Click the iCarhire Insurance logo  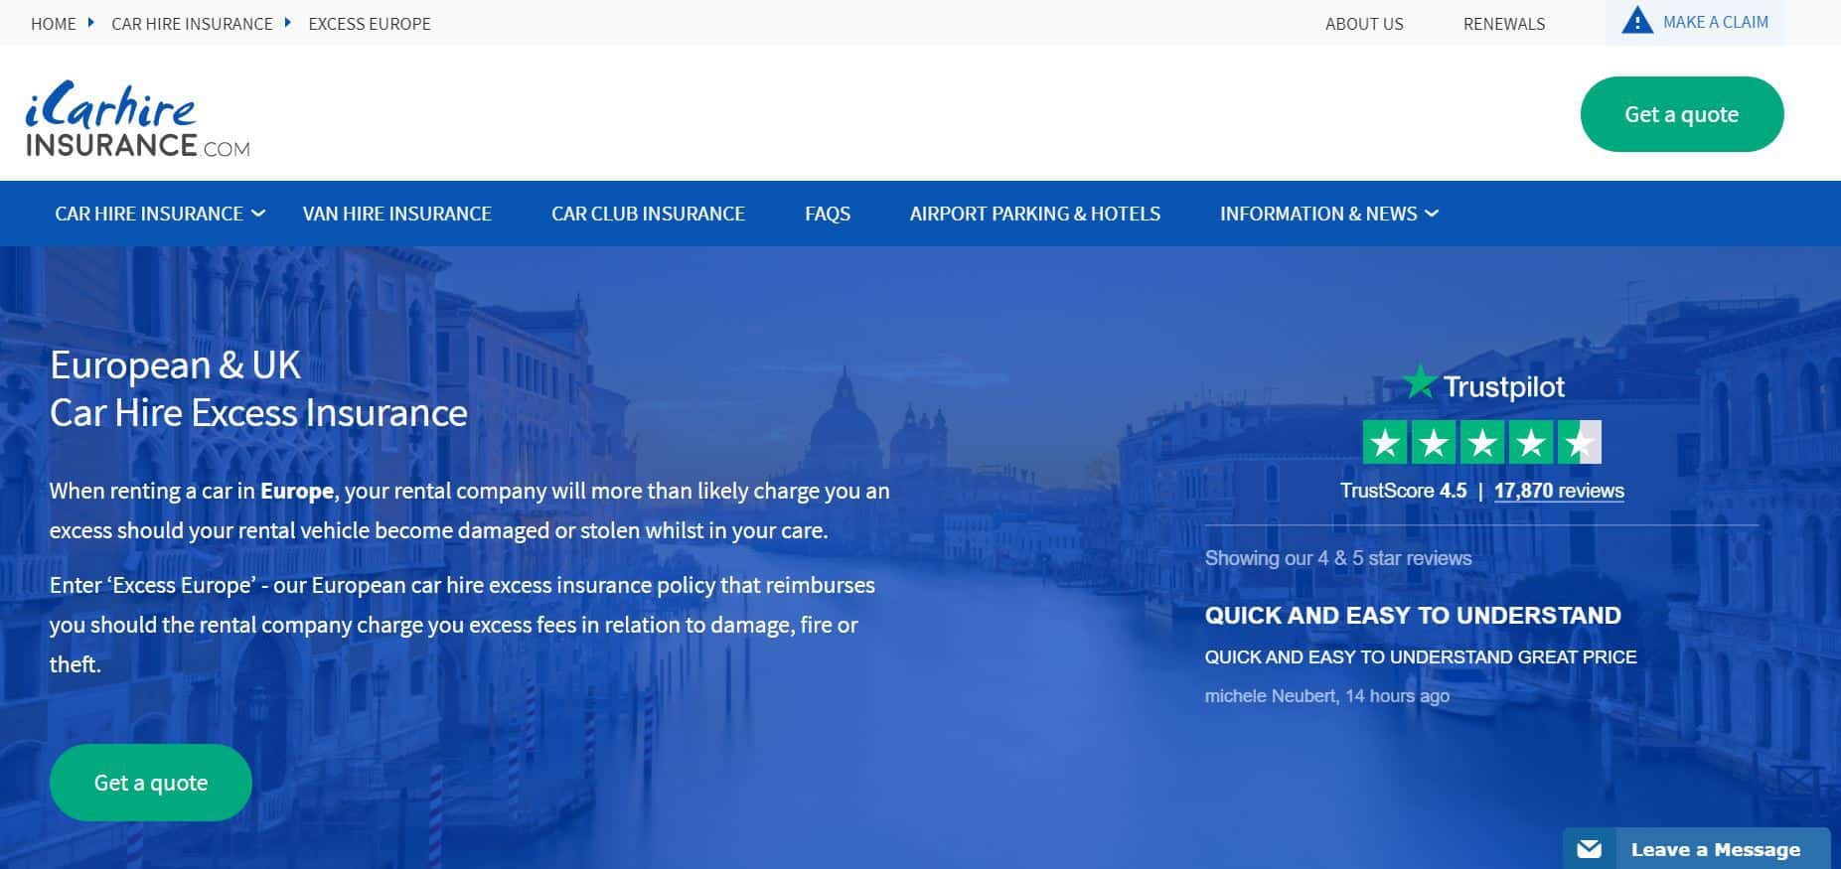point(137,118)
